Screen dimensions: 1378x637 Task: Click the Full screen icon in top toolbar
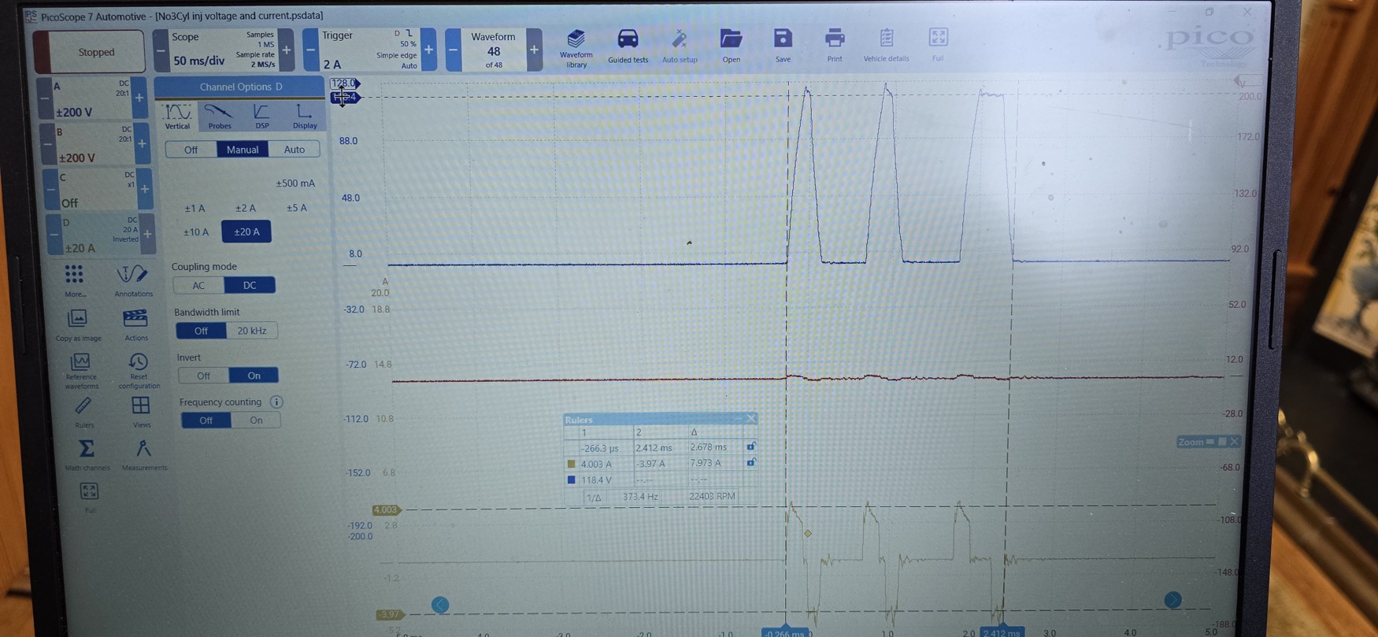pyautogui.click(x=938, y=46)
